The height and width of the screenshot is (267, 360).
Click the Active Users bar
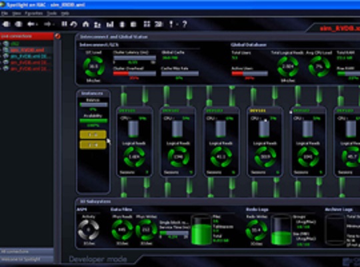coord(249,73)
